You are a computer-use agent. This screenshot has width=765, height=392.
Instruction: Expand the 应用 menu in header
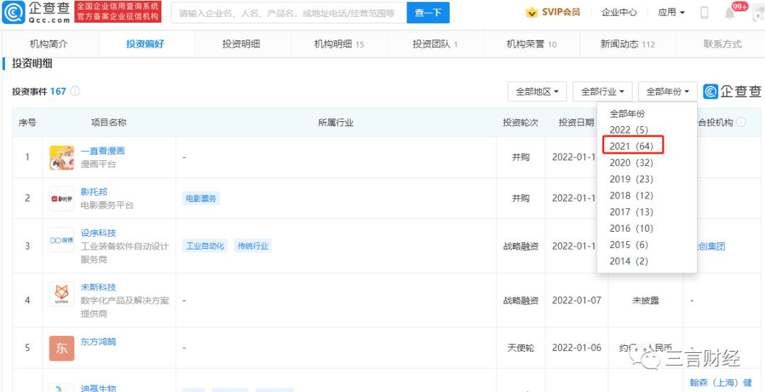coord(671,13)
